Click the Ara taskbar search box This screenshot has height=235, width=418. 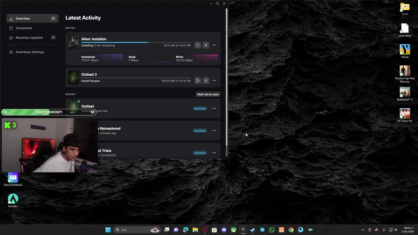[137, 230]
